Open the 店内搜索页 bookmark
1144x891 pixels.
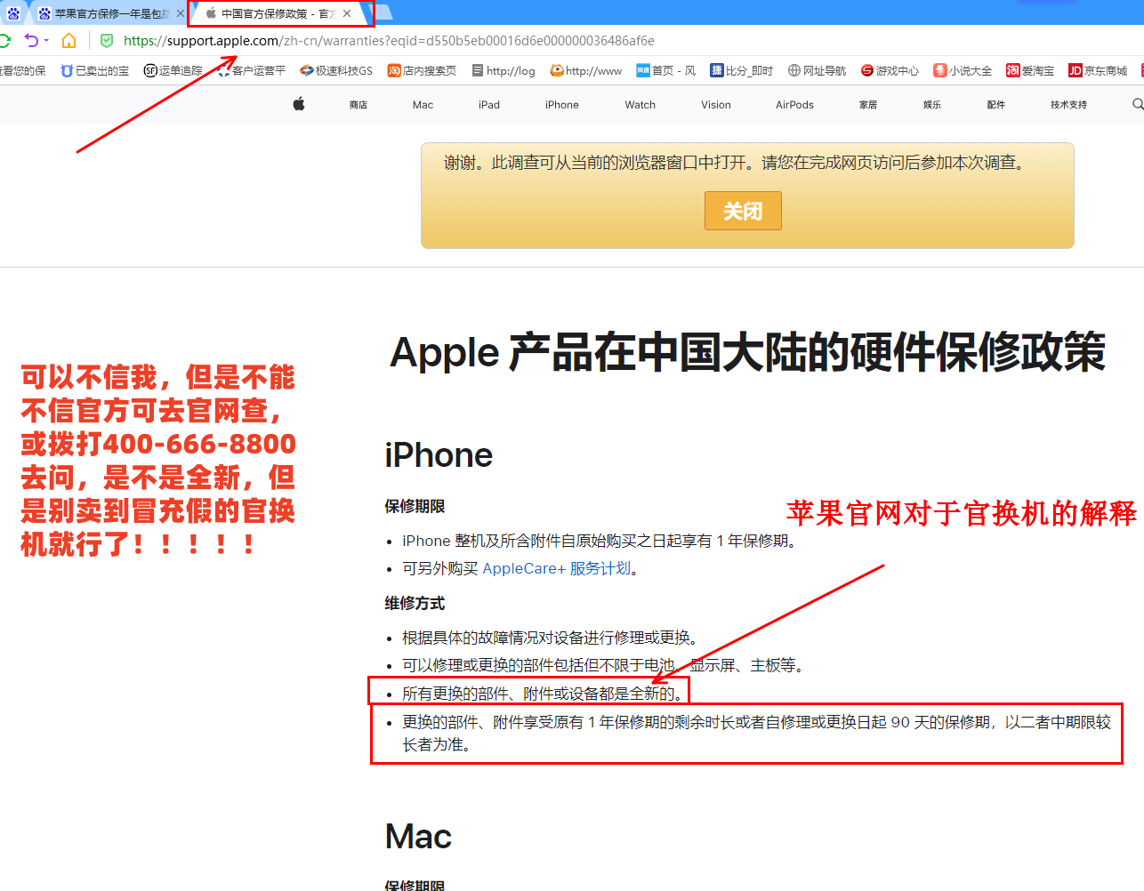click(x=422, y=70)
